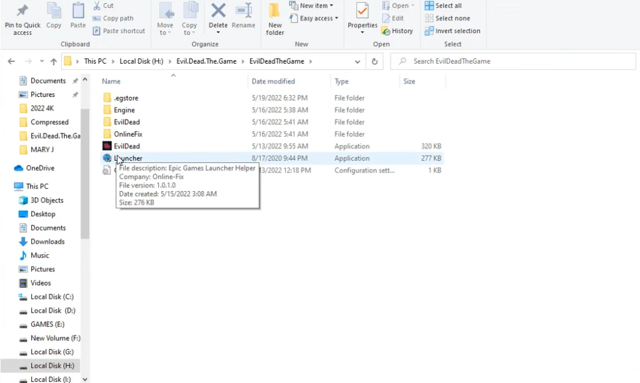Rename the selected file
This screenshot has width=640, height=383.
[243, 16]
